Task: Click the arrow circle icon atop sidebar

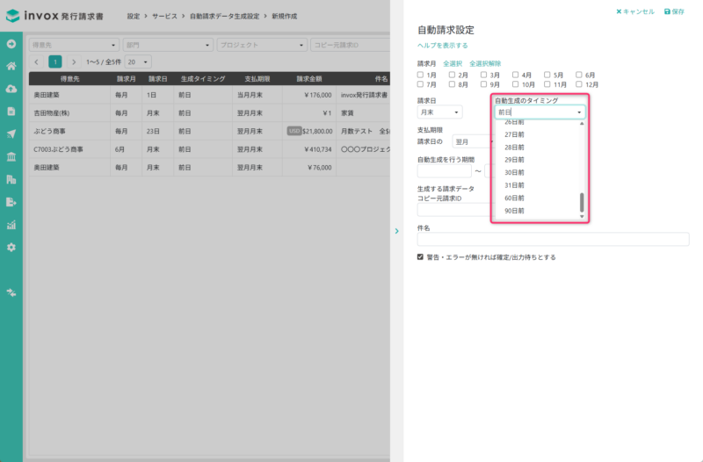Action: coord(11,43)
